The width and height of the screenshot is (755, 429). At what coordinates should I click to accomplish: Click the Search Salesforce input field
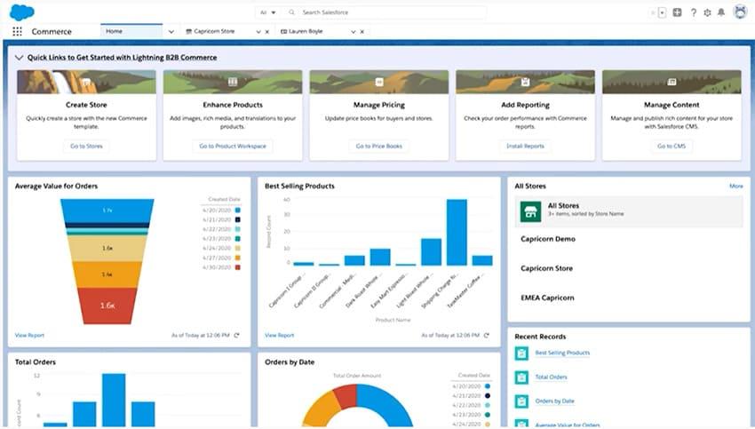tap(391, 12)
